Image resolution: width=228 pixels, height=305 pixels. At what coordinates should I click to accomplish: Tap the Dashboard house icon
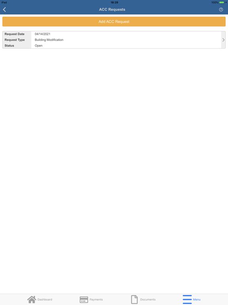coord(32,299)
